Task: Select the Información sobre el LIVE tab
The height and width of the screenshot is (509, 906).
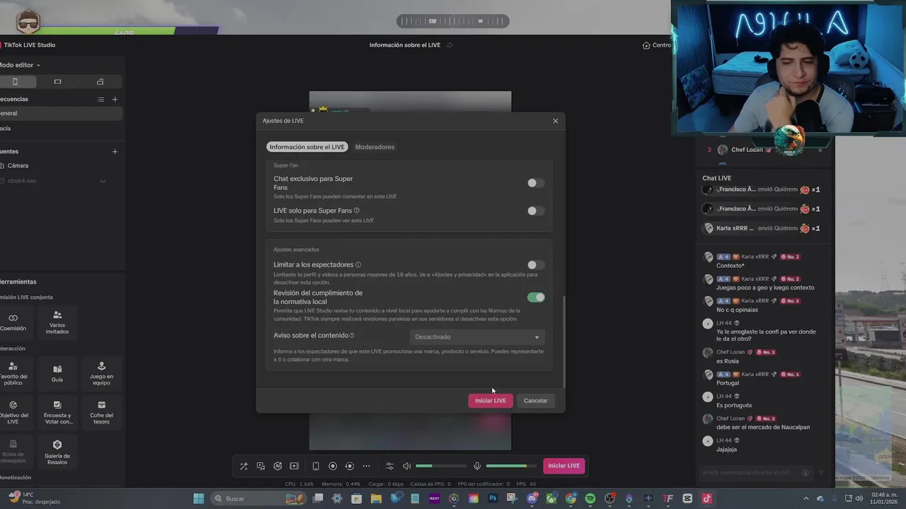Action: point(307,147)
